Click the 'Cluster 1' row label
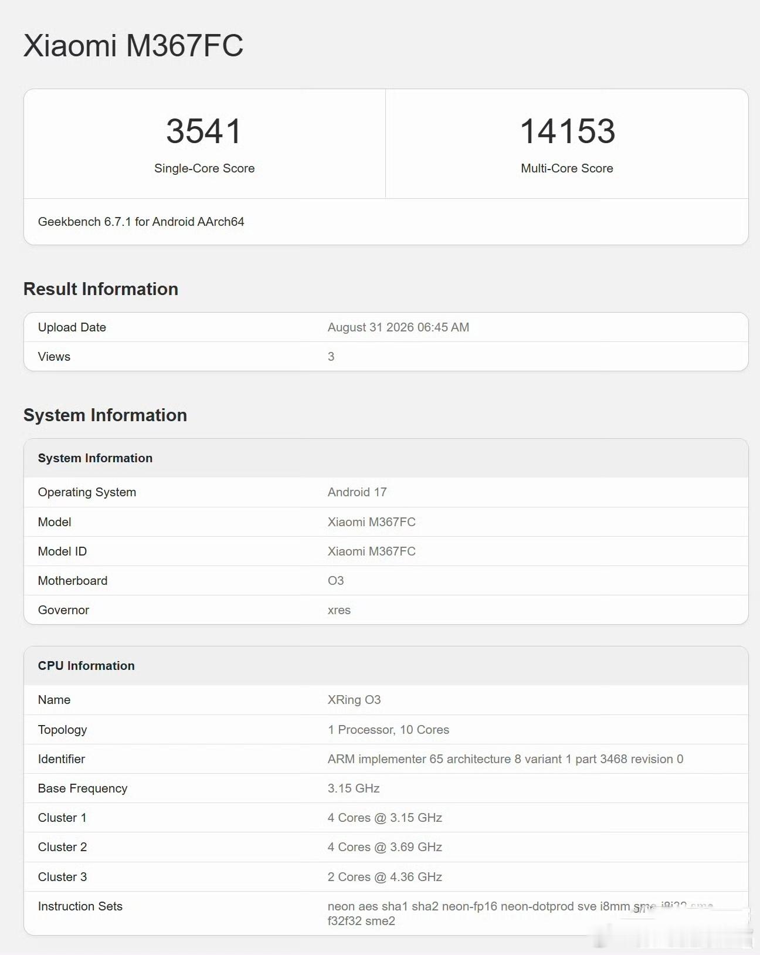The width and height of the screenshot is (760, 955). [62, 818]
